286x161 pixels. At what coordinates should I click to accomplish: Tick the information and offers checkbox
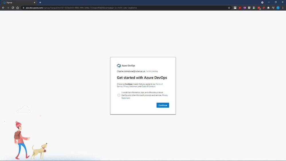[119, 95]
